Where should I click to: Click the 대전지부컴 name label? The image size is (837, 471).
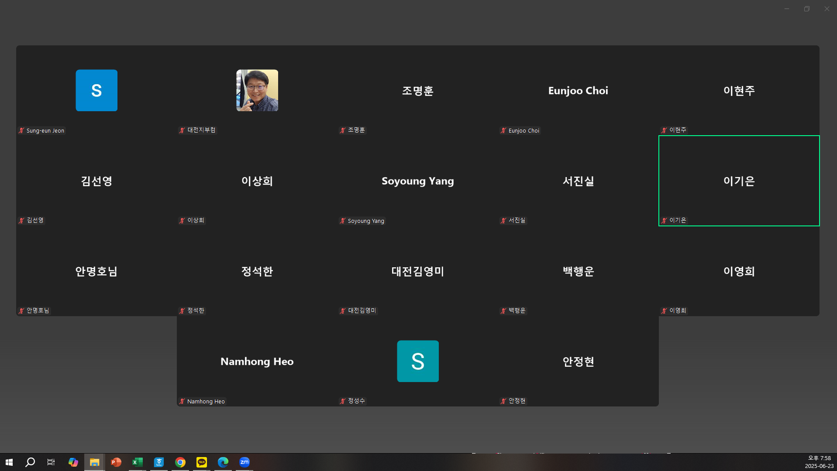coord(202,130)
